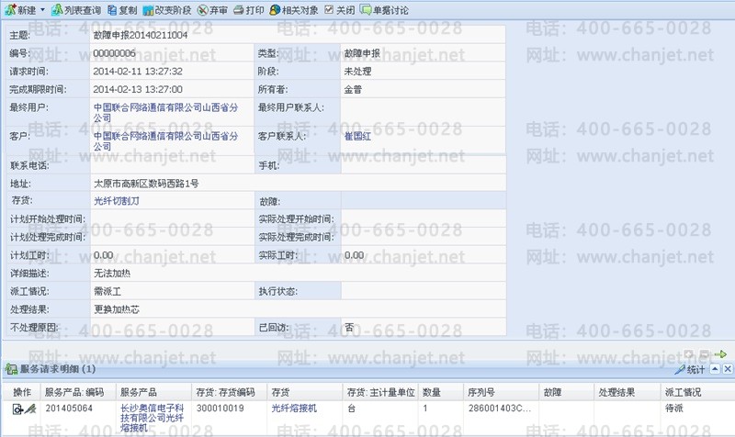
Task: Click the 新建 (New) toolbar button
Action: (20, 10)
